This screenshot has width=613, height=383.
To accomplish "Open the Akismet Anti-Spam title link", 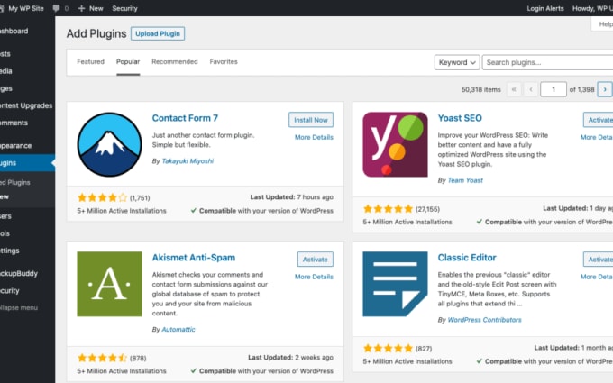I will (194, 258).
